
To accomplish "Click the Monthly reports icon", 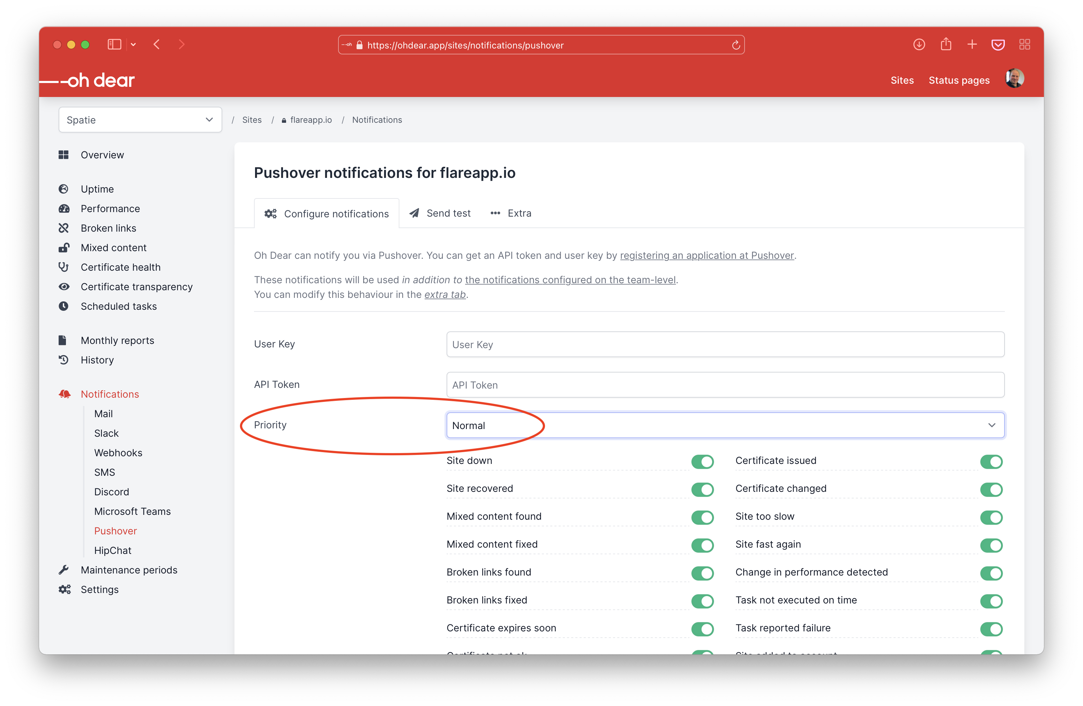I will point(65,340).
